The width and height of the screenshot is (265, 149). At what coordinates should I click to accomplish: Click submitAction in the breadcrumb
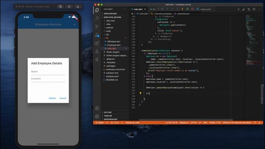point(183,14)
